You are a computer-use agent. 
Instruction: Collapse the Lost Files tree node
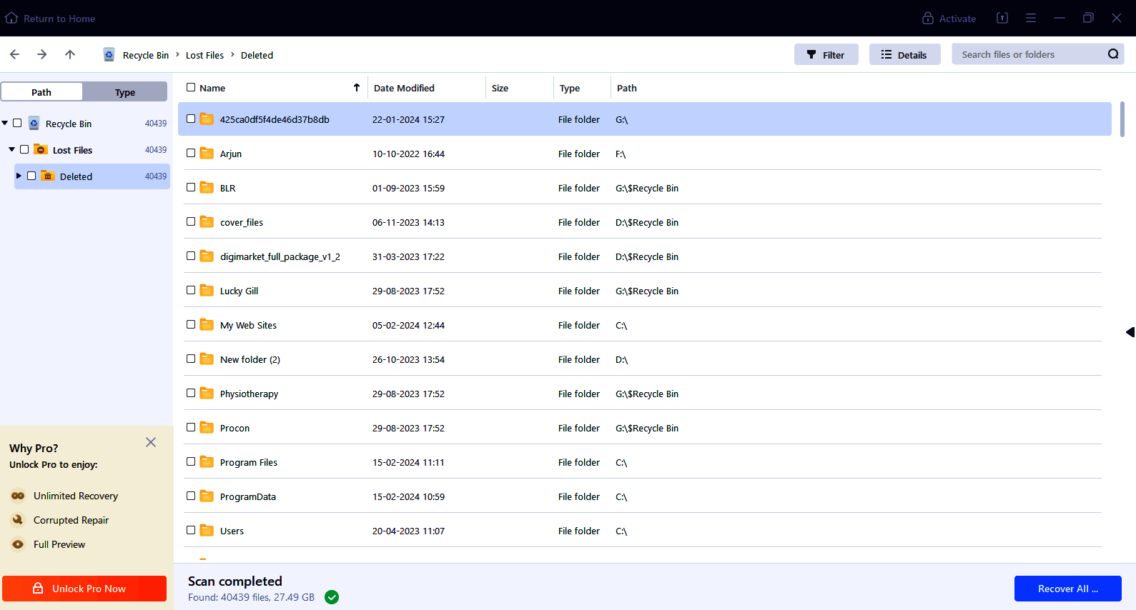coord(12,150)
